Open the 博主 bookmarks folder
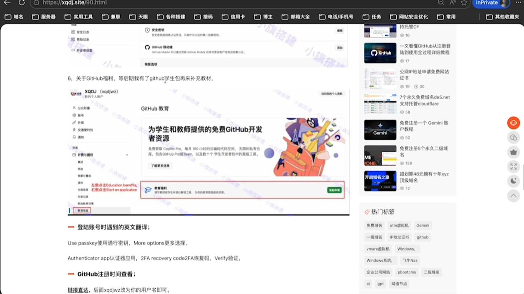This screenshot has width=524, height=294. point(263,17)
